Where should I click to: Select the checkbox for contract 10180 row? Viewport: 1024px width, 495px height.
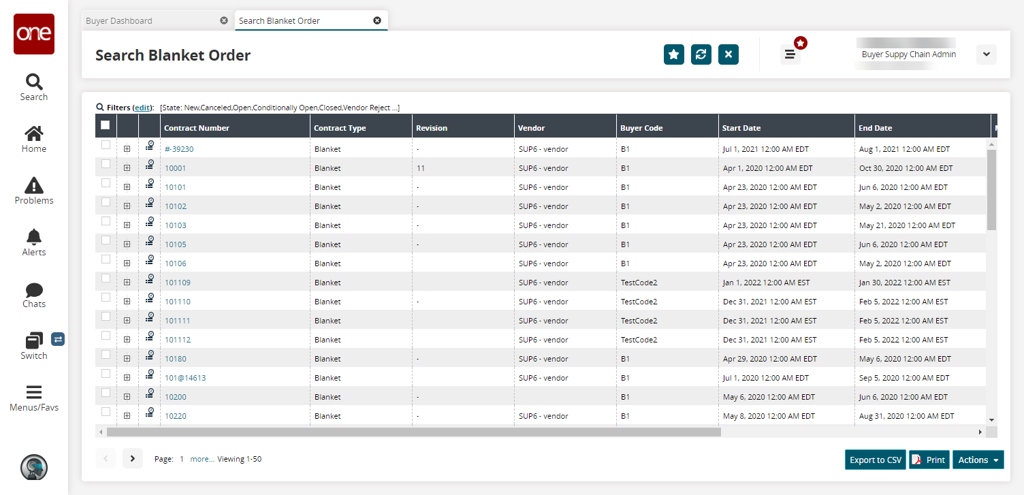(x=106, y=355)
